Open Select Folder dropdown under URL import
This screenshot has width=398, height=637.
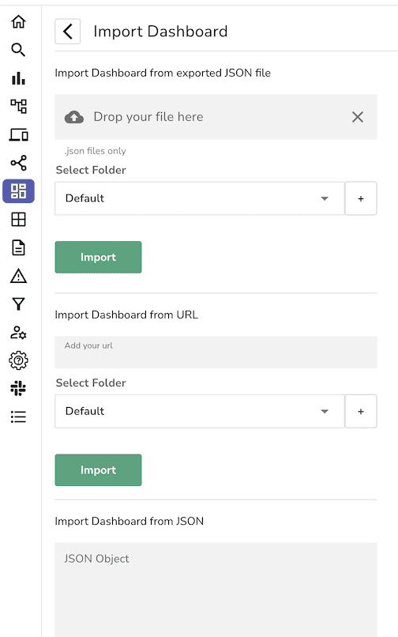[x=200, y=411]
